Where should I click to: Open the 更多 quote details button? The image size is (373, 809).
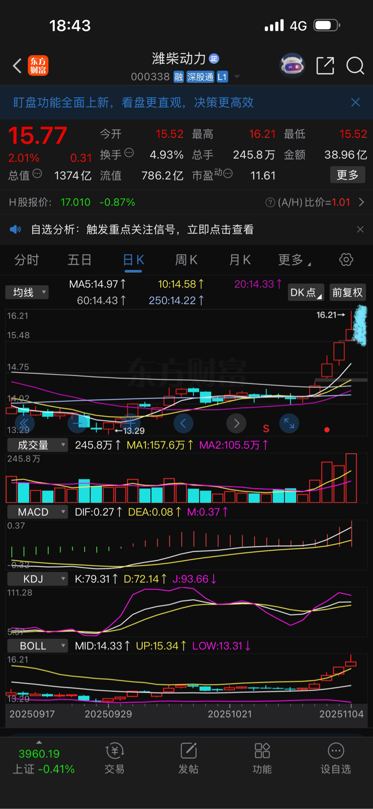point(347,175)
